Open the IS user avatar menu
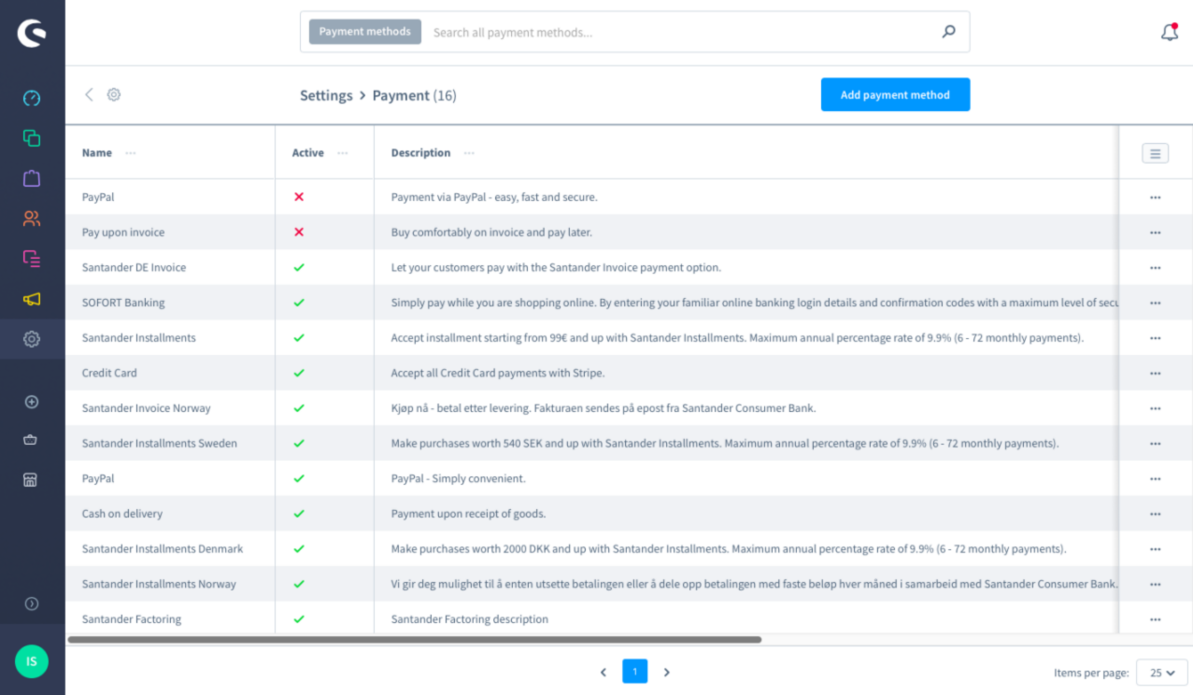1193x695 pixels. pyautogui.click(x=32, y=661)
